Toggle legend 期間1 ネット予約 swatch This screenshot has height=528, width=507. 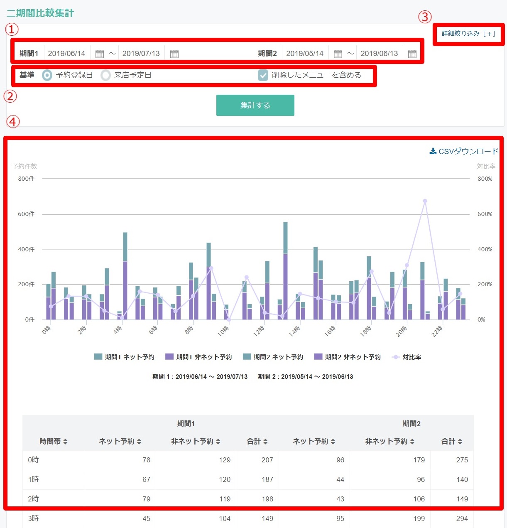click(98, 357)
